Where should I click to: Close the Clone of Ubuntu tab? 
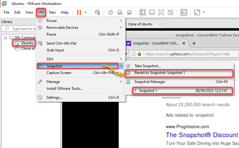(160, 24)
